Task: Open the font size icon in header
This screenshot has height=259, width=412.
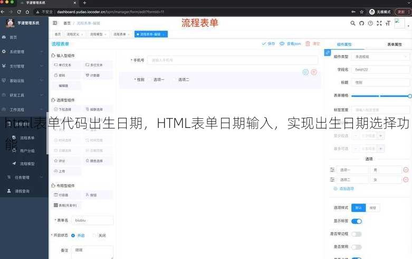Action: point(388,23)
